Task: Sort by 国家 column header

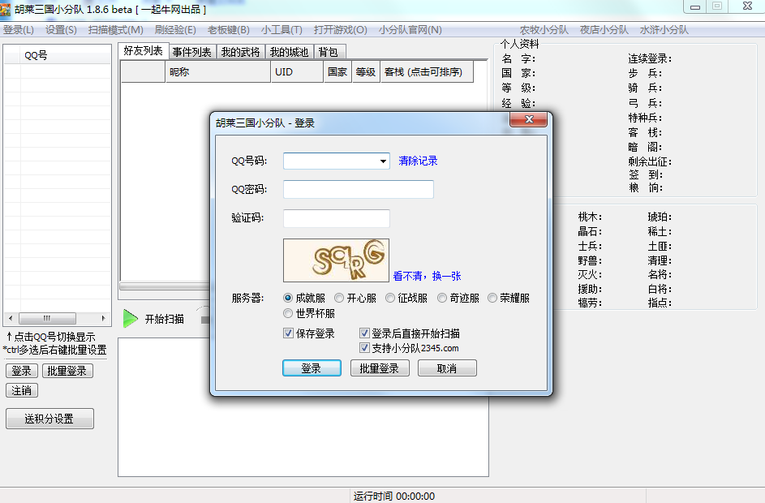Action: click(337, 72)
